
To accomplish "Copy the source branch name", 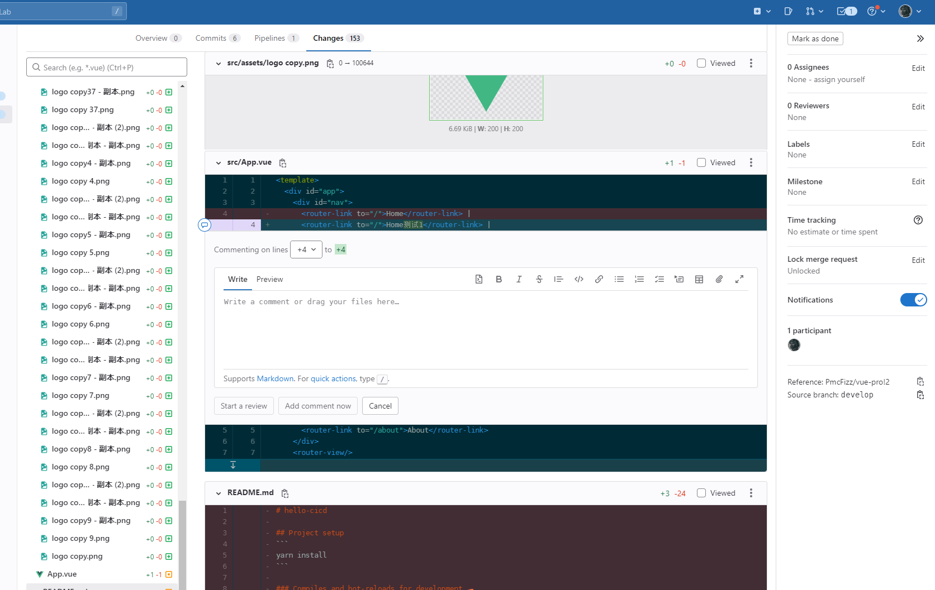I will point(920,395).
